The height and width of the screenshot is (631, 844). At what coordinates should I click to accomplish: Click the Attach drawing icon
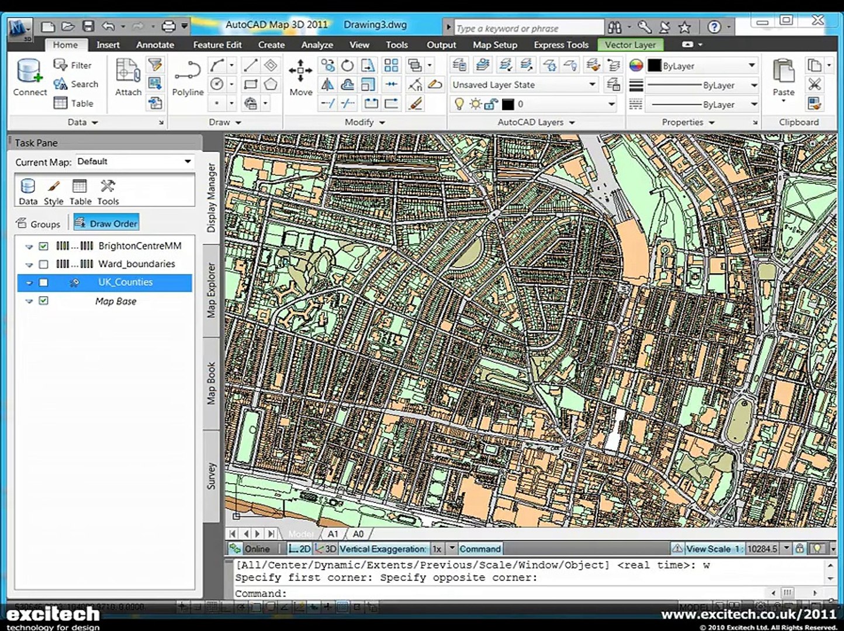[x=128, y=77]
